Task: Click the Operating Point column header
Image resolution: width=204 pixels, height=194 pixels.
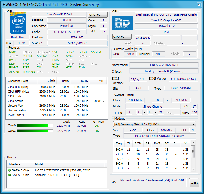Action: pos(21,81)
